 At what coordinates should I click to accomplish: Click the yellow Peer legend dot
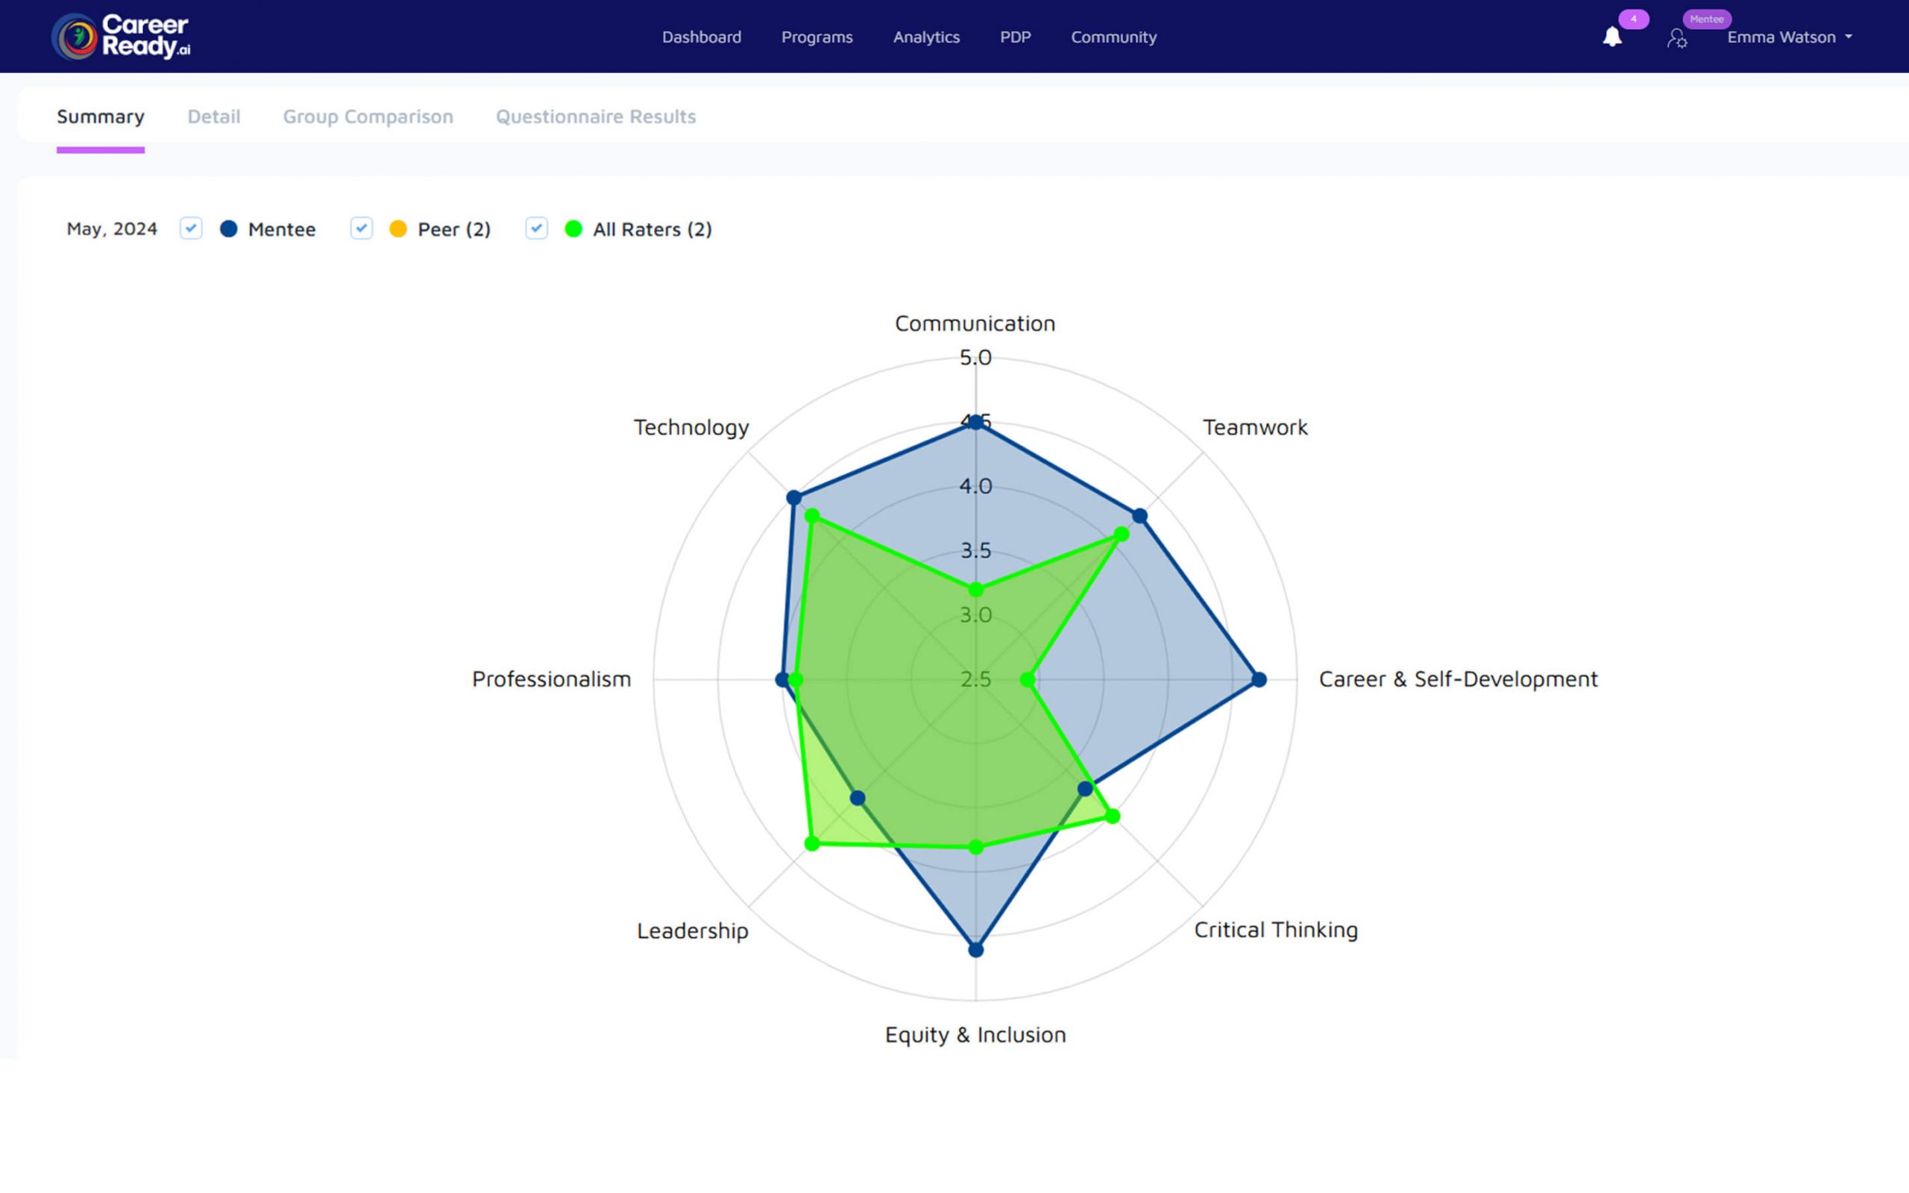coord(400,229)
